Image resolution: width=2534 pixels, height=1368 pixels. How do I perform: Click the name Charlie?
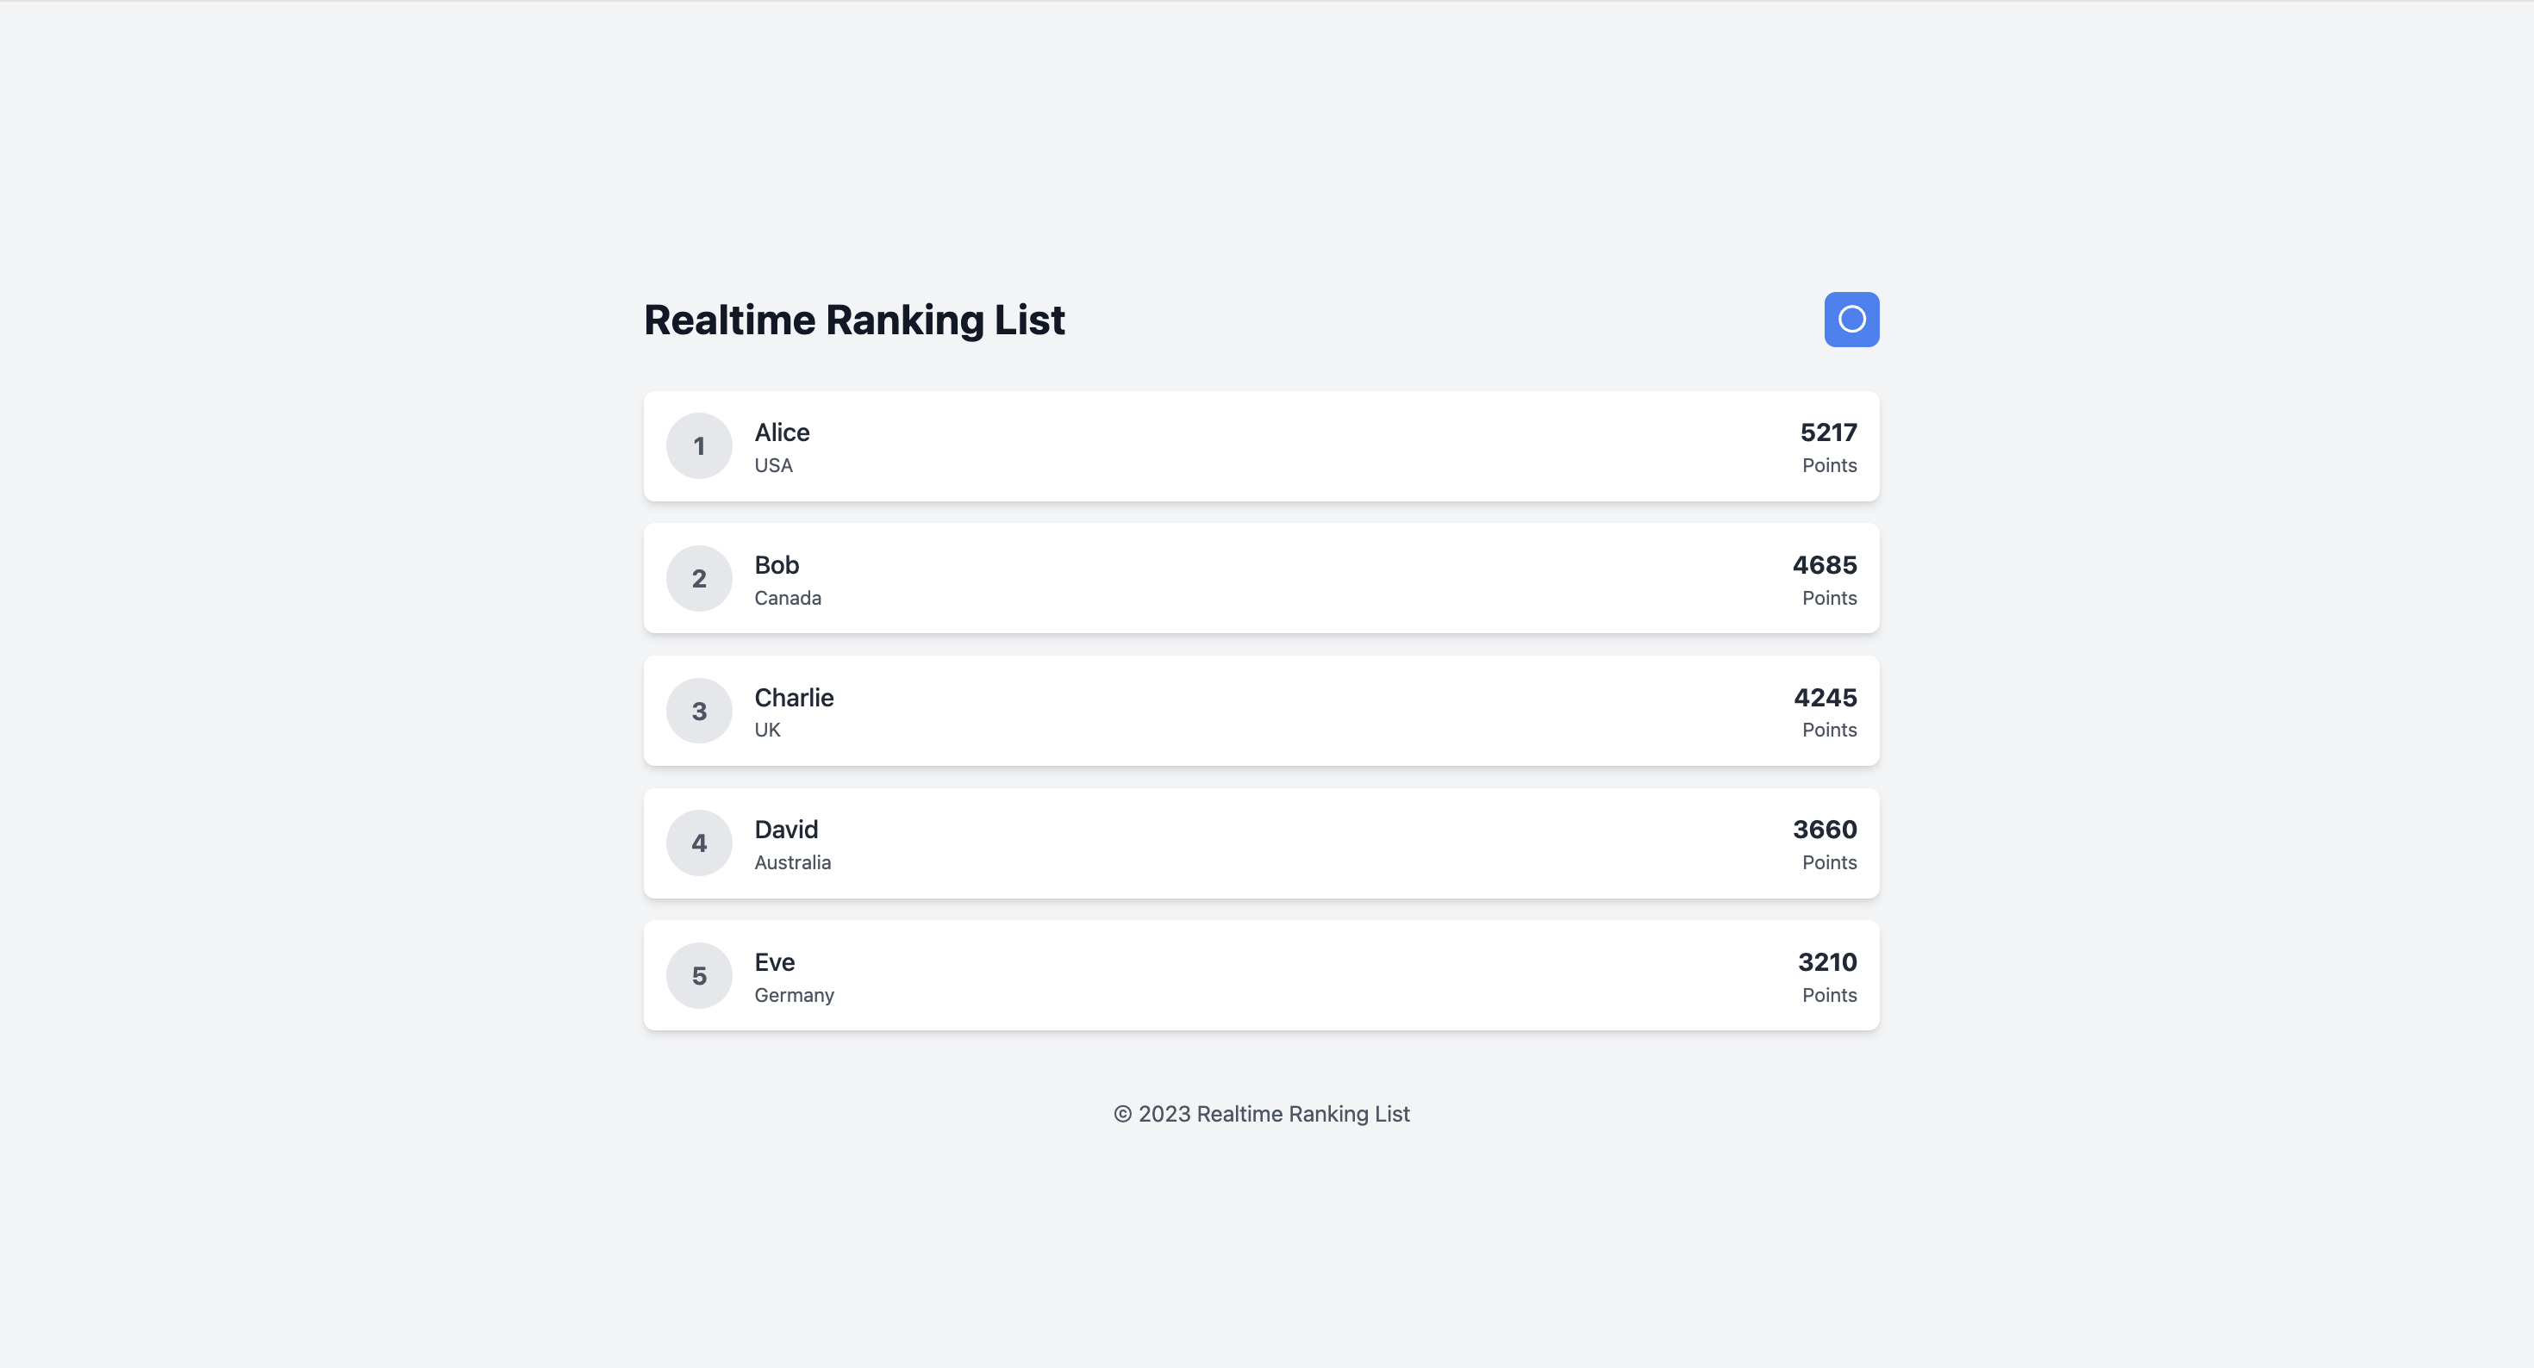pos(794,697)
